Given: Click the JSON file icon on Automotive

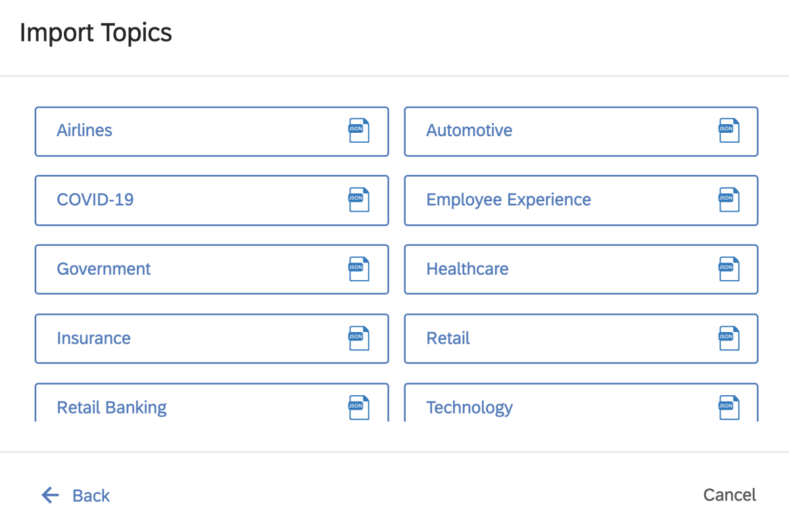Looking at the screenshot, I should point(728,129).
